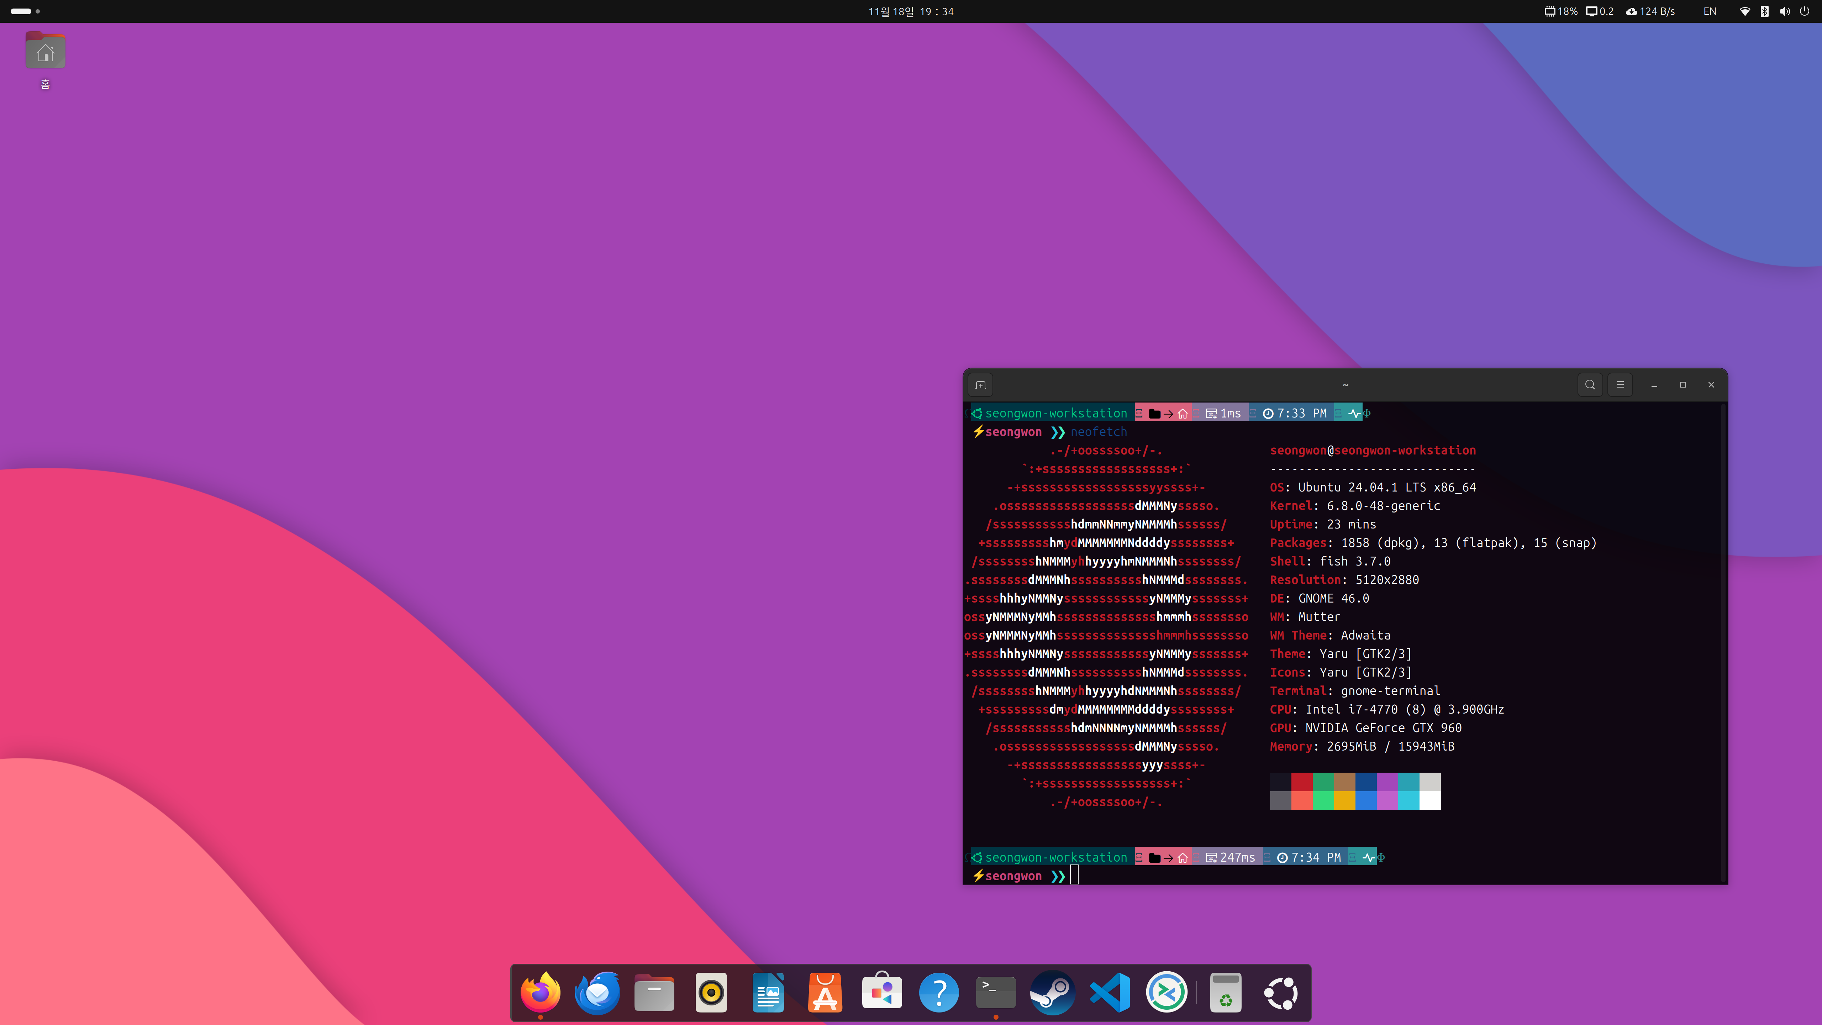The height and width of the screenshot is (1025, 1822).
Task: Open a new terminal tab
Action: coord(980,385)
